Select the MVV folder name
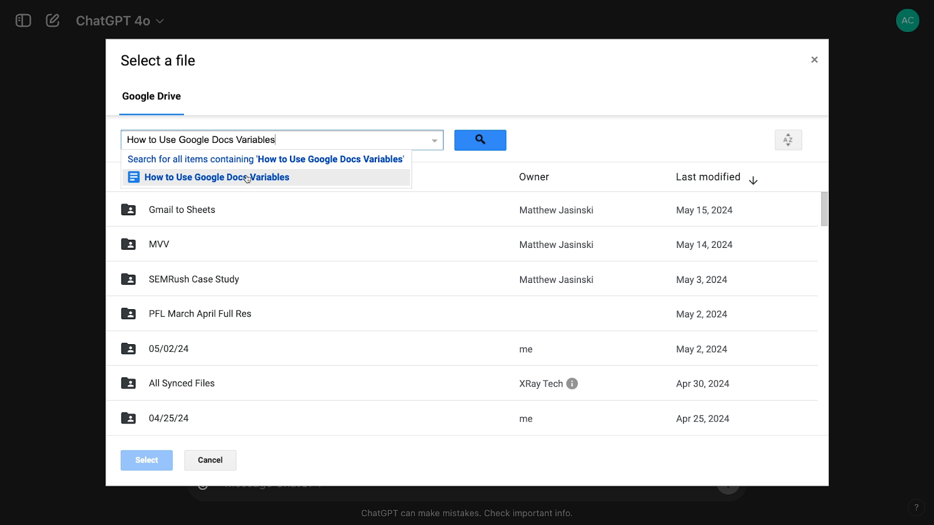This screenshot has width=934, height=525. 159,244
